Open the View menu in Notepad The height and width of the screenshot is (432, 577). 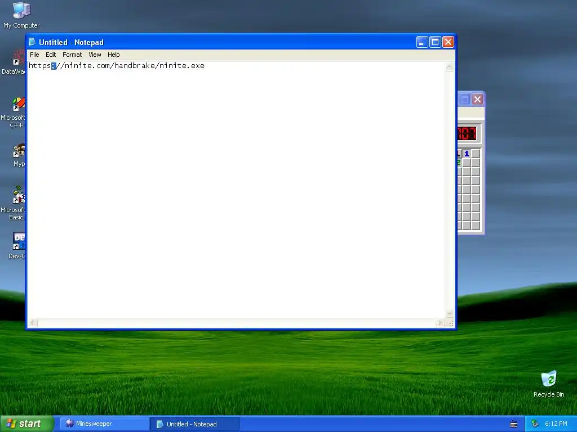[x=95, y=55]
